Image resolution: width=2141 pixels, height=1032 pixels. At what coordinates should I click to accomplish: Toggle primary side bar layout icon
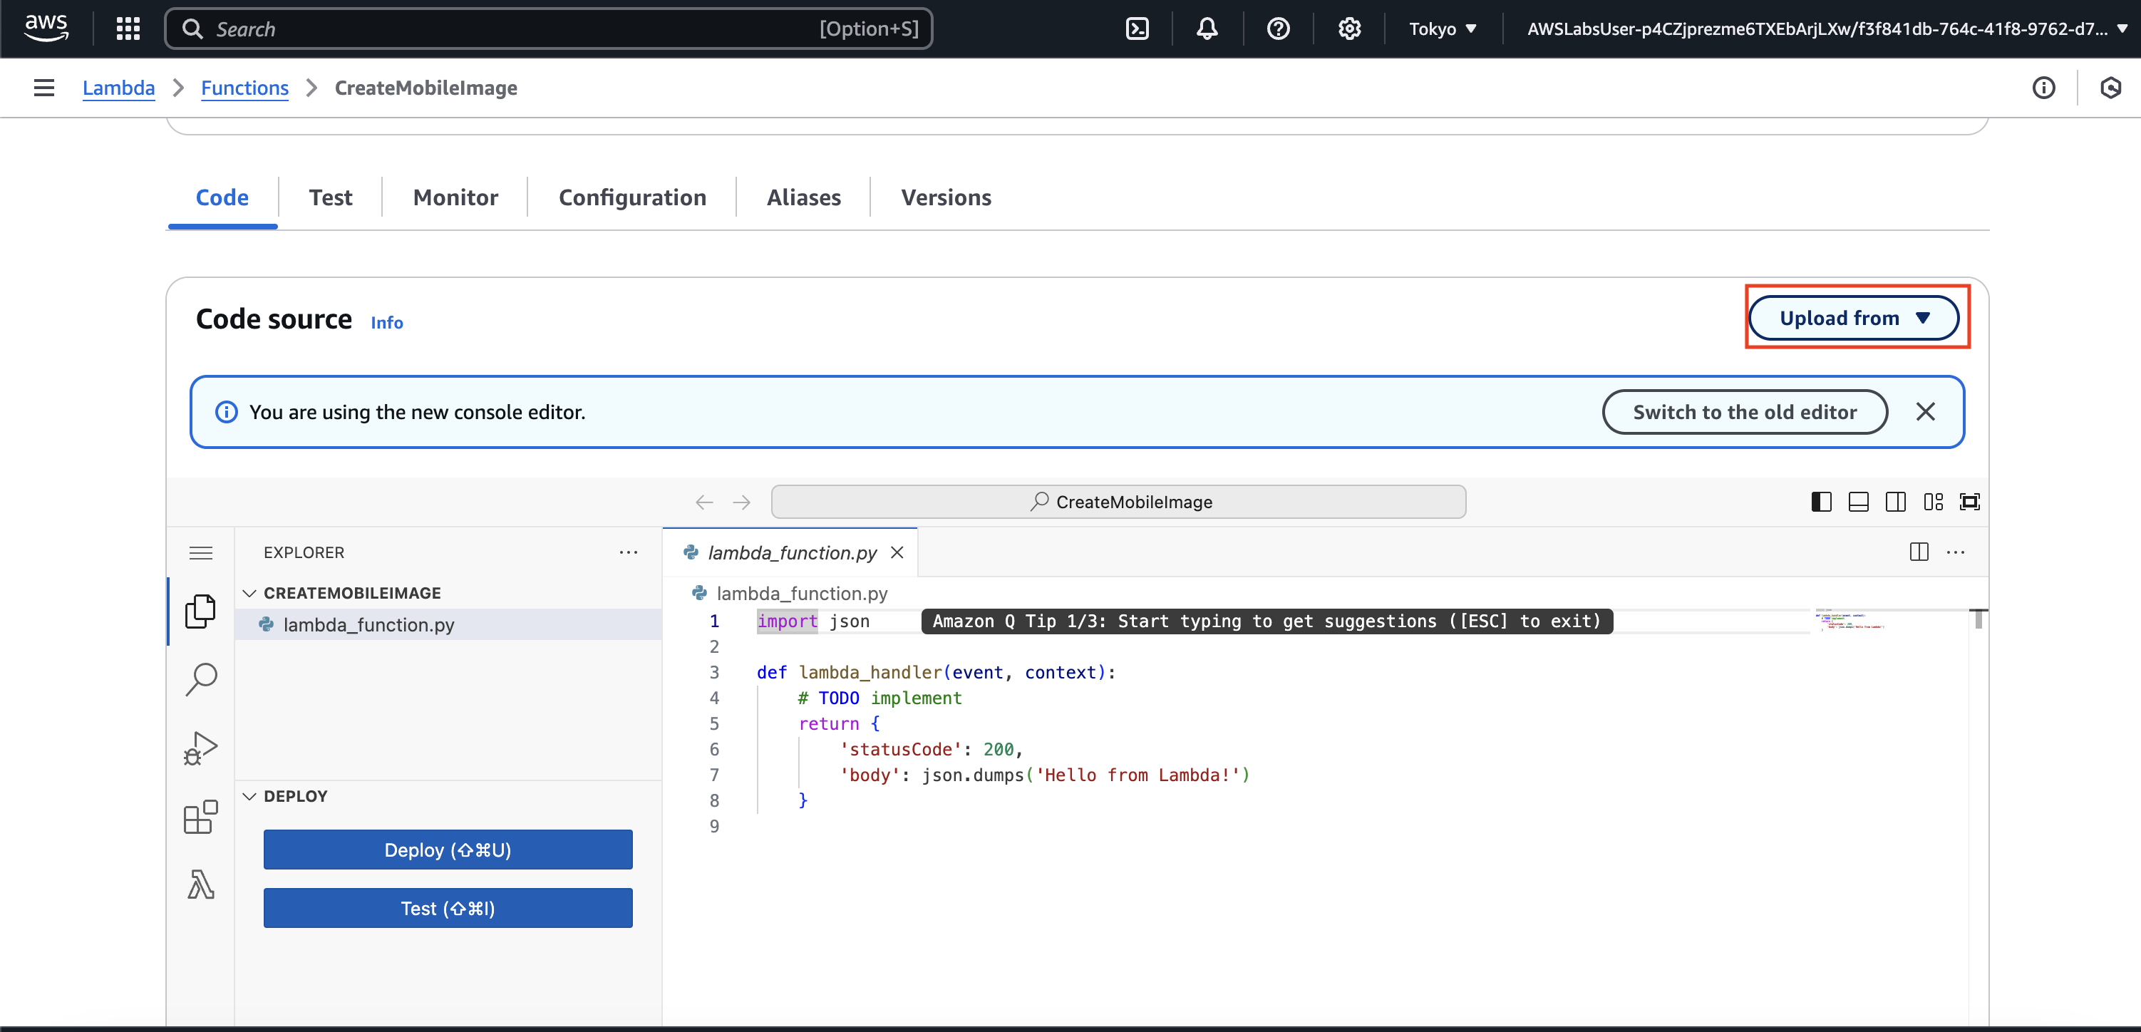click(x=1820, y=502)
